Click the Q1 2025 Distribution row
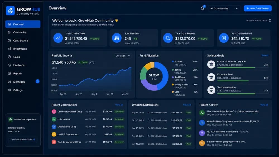Image resolution: width=279 pixels, height=157 pixels. (x=161, y=120)
